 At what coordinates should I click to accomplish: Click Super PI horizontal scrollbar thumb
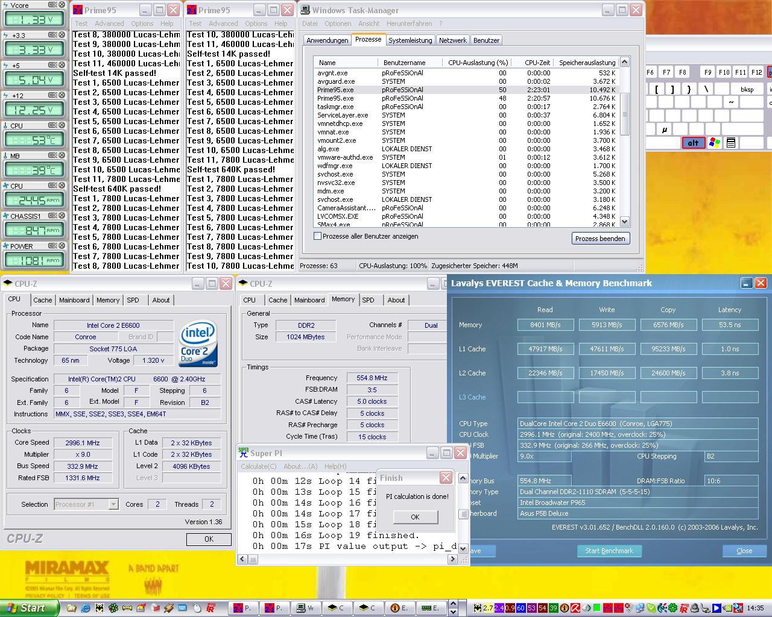(253, 559)
